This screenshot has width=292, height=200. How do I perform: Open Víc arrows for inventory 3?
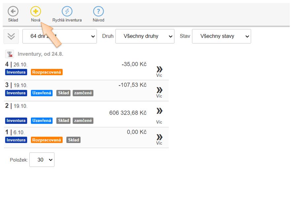tap(159, 90)
